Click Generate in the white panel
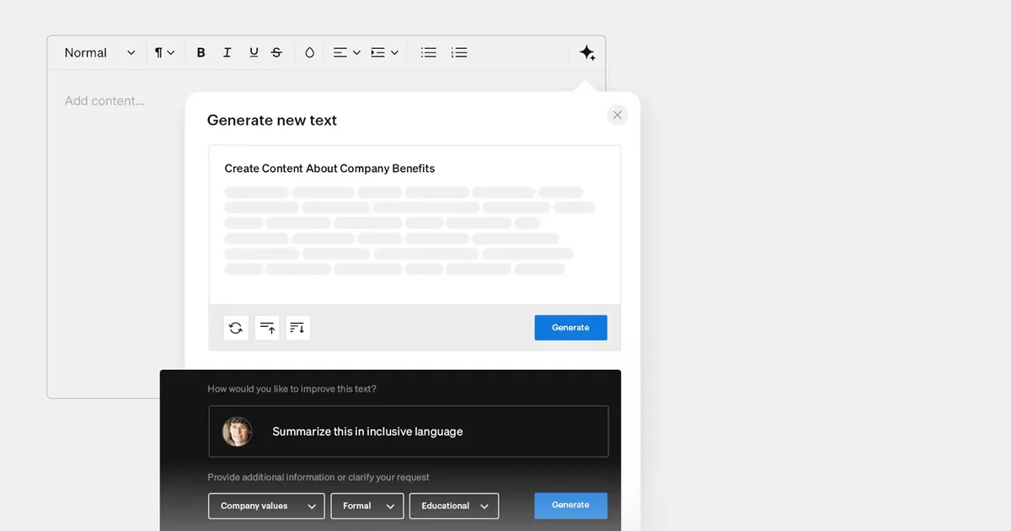1011x531 pixels. tap(570, 328)
